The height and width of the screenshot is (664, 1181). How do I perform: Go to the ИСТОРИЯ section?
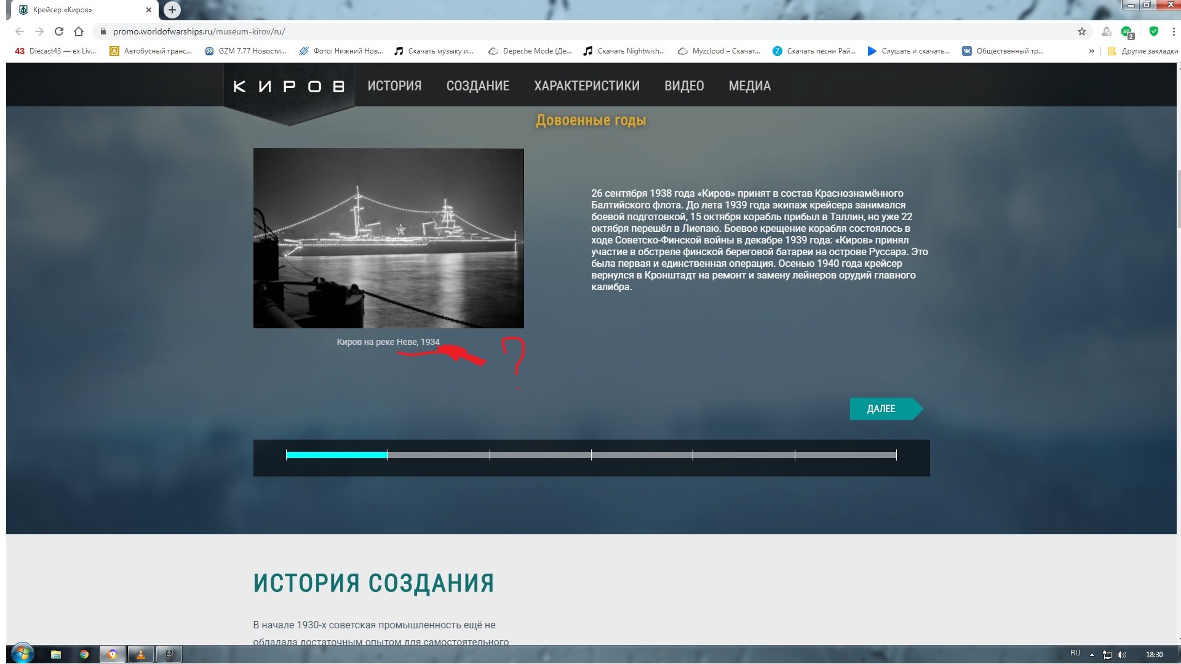(394, 86)
